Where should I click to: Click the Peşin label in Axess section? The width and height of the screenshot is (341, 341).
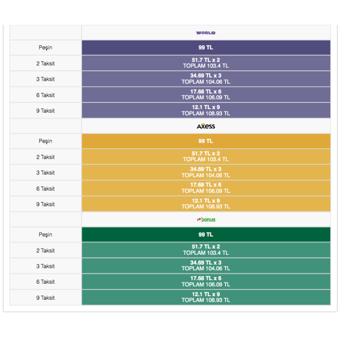(45, 141)
